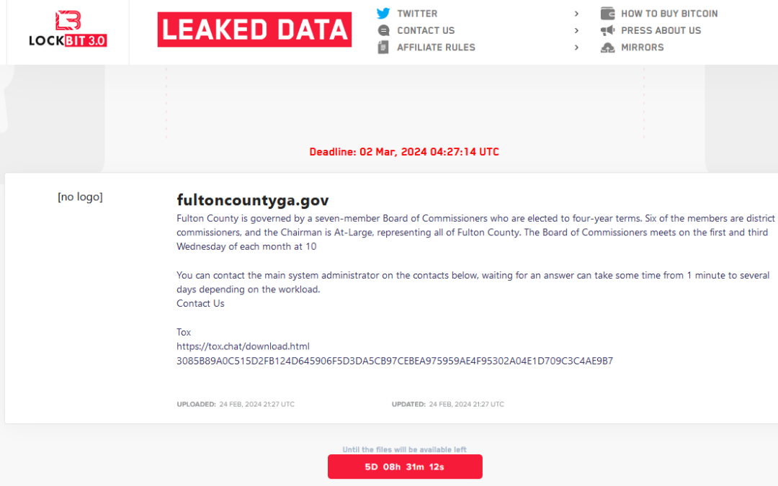Expand the chevron beside Affiliate Rules
The width and height of the screenshot is (778, 486).
pos(576,48)
